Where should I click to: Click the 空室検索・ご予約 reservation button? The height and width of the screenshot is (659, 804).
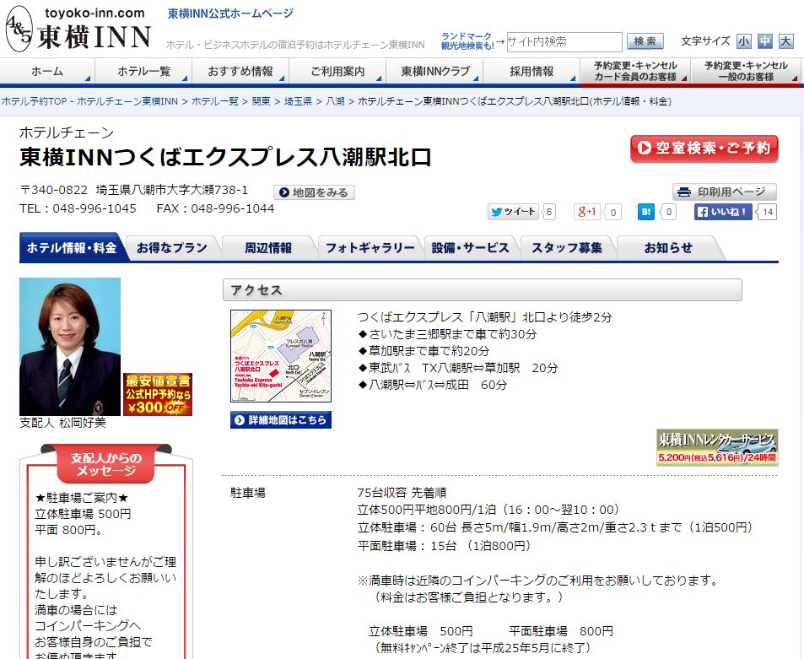point(704,149)
